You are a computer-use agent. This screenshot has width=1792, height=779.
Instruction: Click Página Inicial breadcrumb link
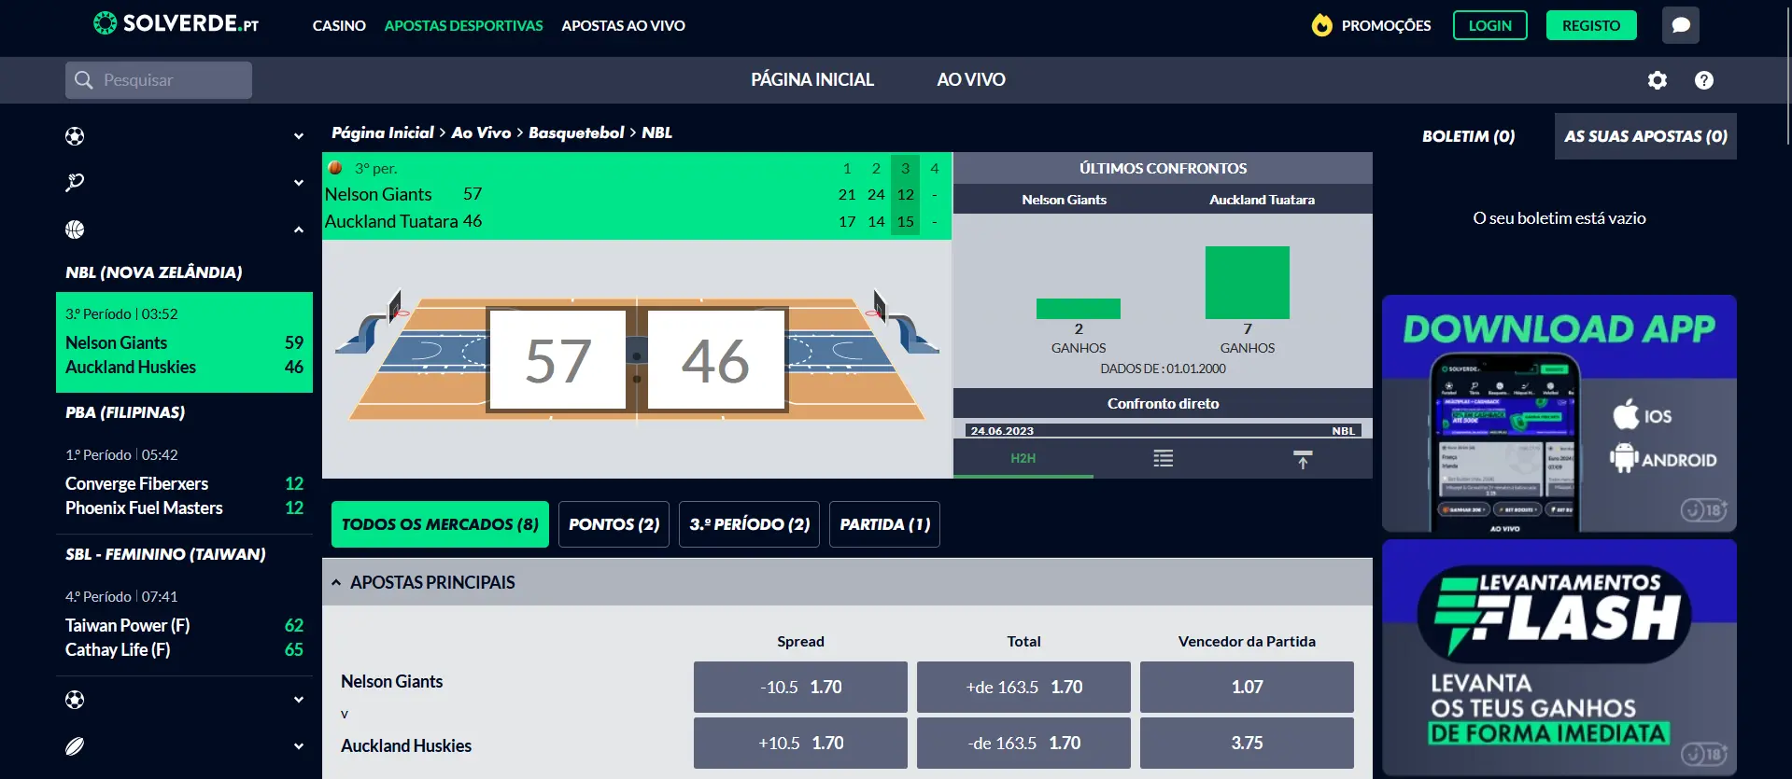coord(383,132)
